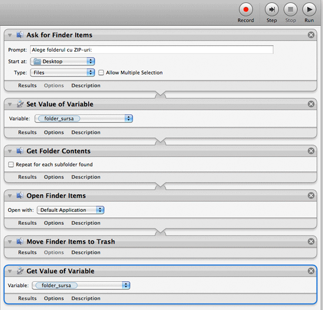This screenshot has height=310, width=323.
Task: Click the Finder icon of Open Finder Items
Action: click(20, 196)
